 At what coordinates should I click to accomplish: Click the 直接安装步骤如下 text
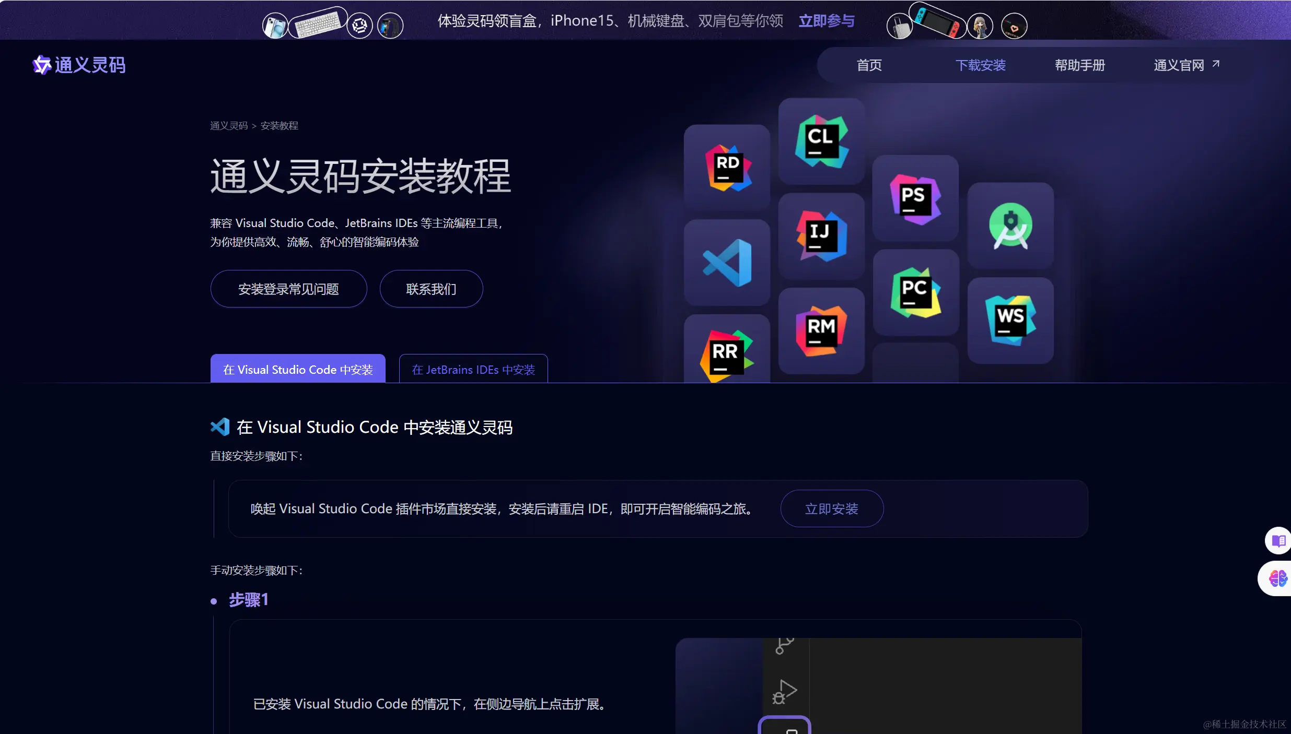coord(257,456)
